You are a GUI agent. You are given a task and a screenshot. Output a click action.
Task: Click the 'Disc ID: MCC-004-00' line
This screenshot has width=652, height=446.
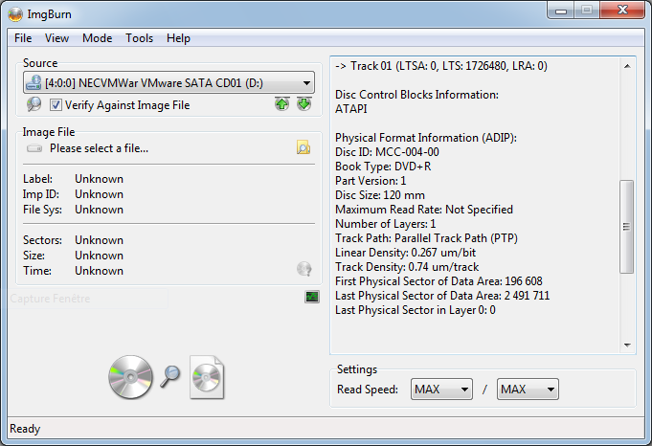[x=387, y=152]
